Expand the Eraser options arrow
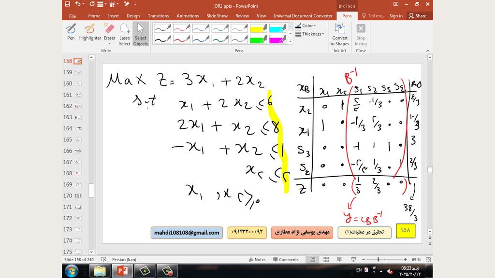495x278 pixels. pyautogui.click(x=110, y=43)
